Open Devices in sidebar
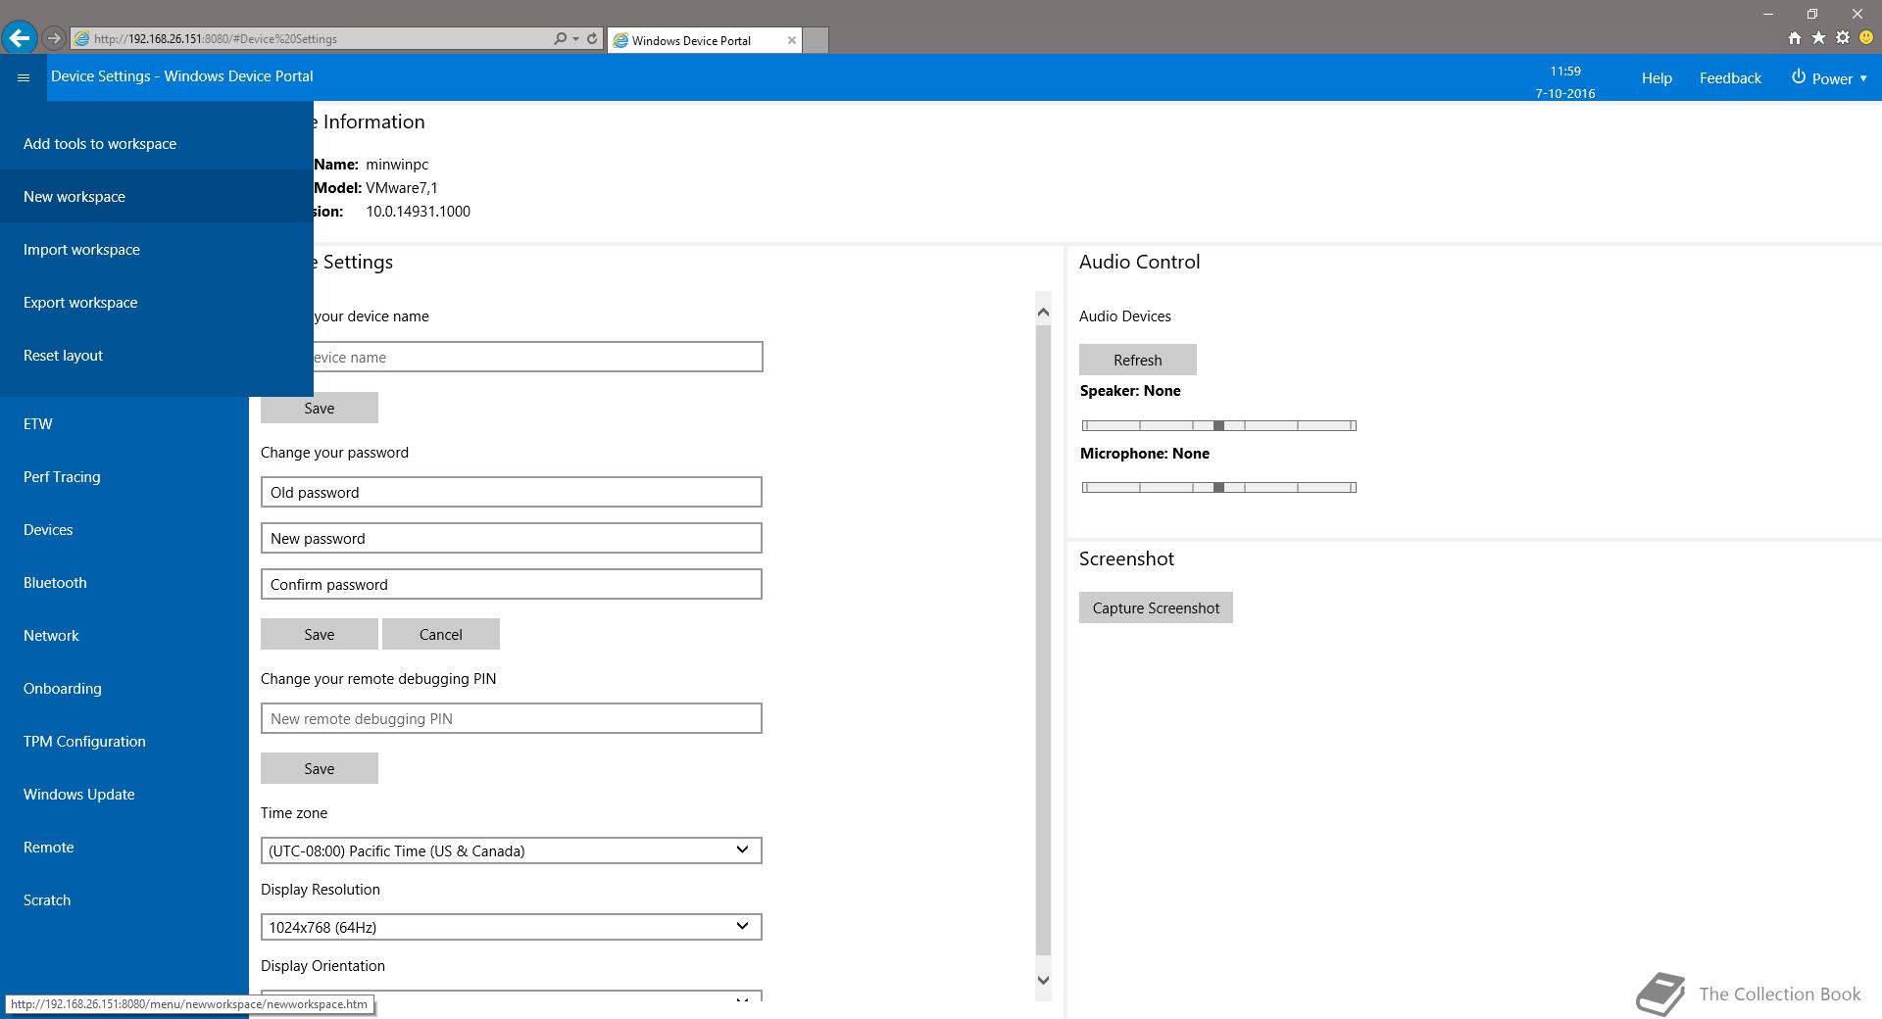This screenshot has width=1882, height=1019. click(124, 530)
